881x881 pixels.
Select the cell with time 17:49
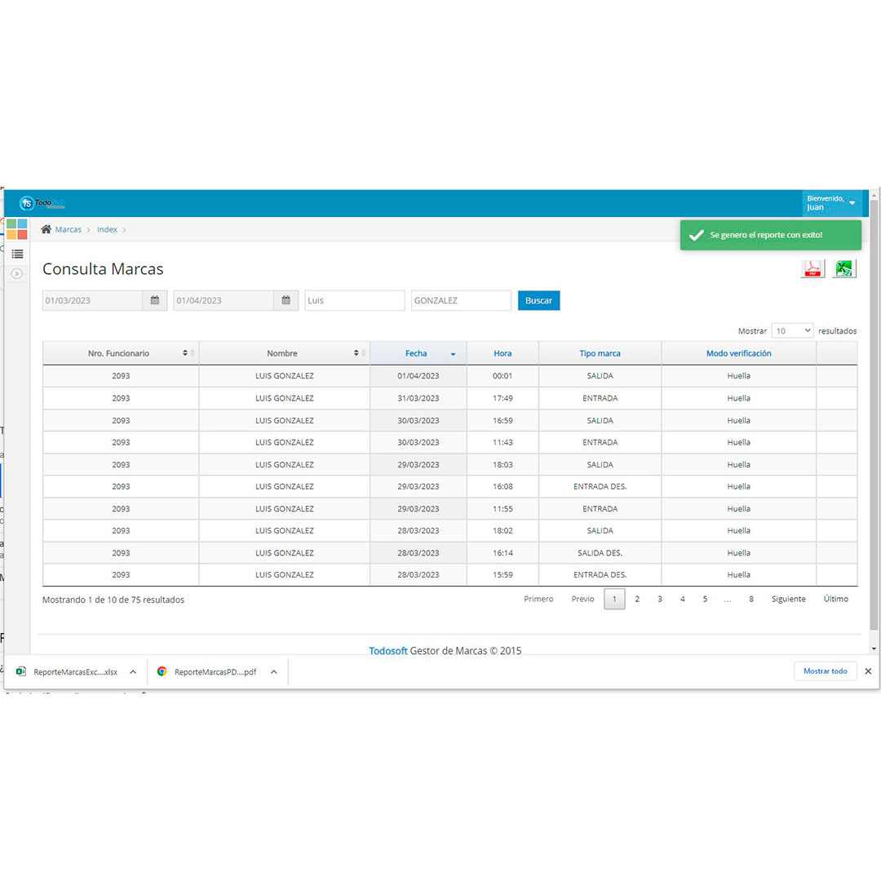[502, 398]
